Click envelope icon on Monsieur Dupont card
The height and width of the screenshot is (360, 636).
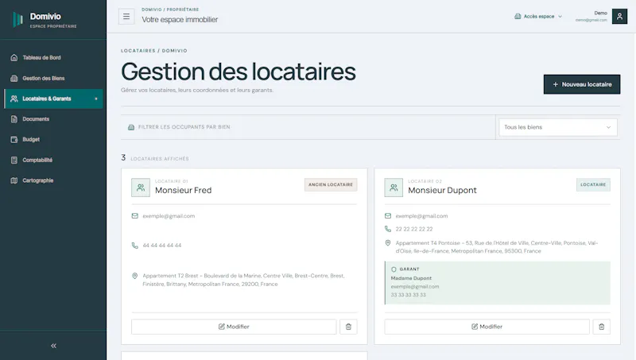(x=388, y=216)
